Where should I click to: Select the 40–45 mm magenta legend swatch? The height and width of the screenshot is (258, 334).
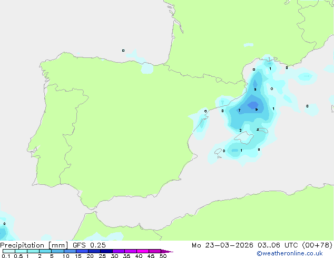[143, 251]
